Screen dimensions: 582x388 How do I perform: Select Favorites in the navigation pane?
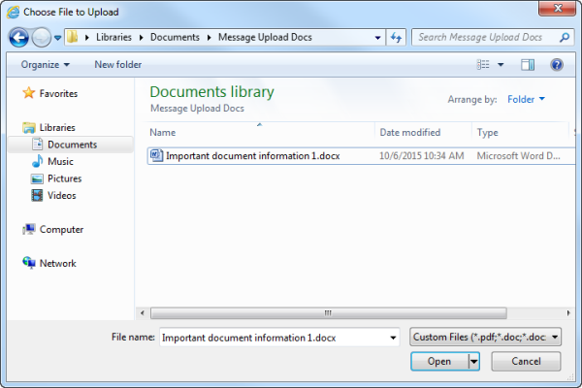click(58, 93)
